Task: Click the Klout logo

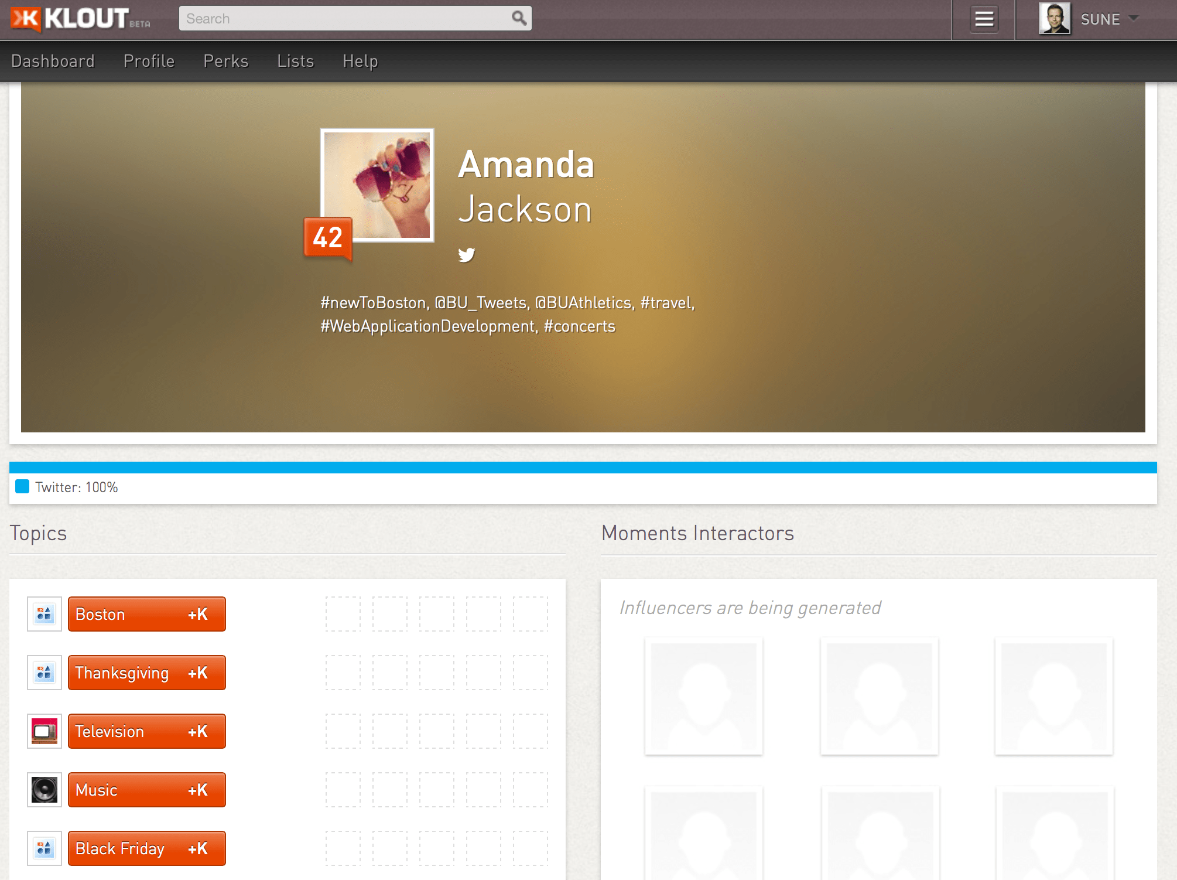Action: tap(79, 19)
